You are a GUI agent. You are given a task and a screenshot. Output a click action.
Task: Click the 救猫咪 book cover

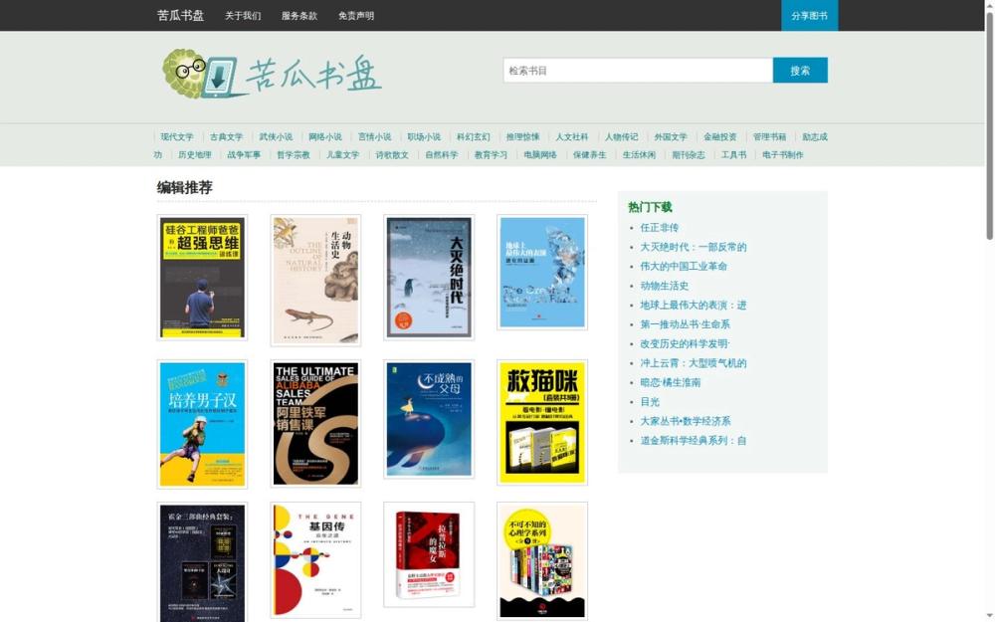(542, 422)
